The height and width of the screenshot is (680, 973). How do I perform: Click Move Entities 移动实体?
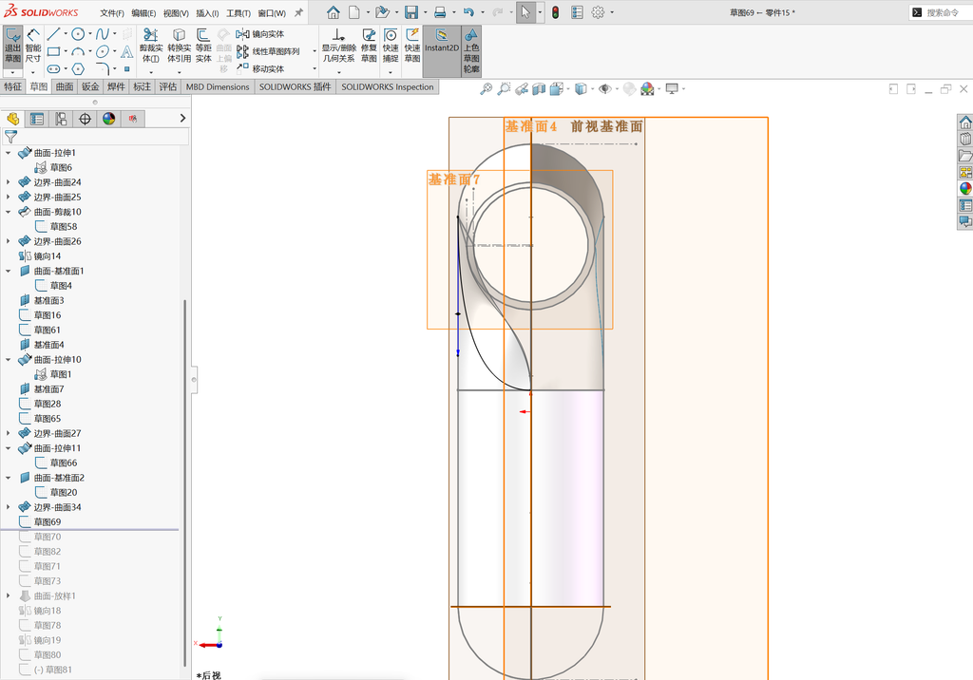[x=260, y=69]
